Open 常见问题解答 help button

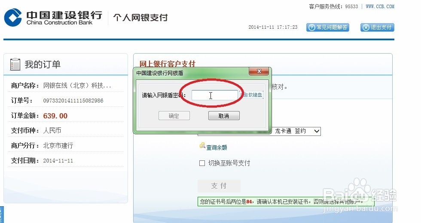click(327, 27)
